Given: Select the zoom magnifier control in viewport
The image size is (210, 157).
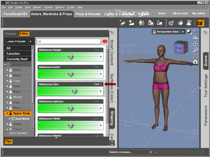Looking at the screenshot, I should 195,50.
